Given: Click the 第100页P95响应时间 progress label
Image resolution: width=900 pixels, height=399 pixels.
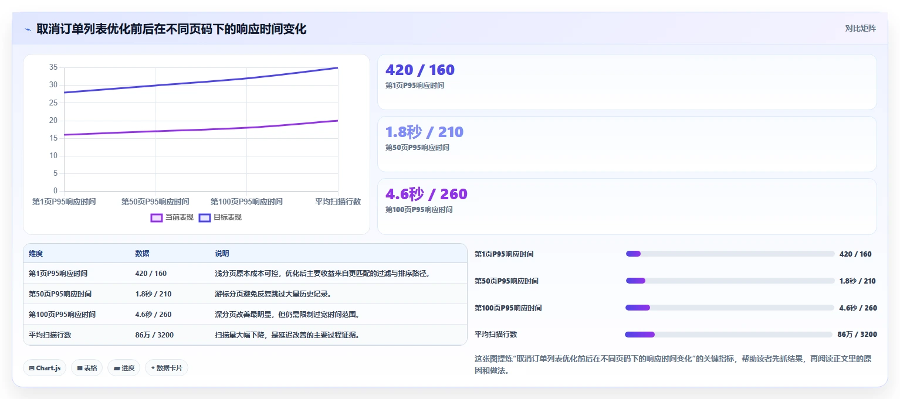Looking at the screenshot, I should tap(508, 308).
